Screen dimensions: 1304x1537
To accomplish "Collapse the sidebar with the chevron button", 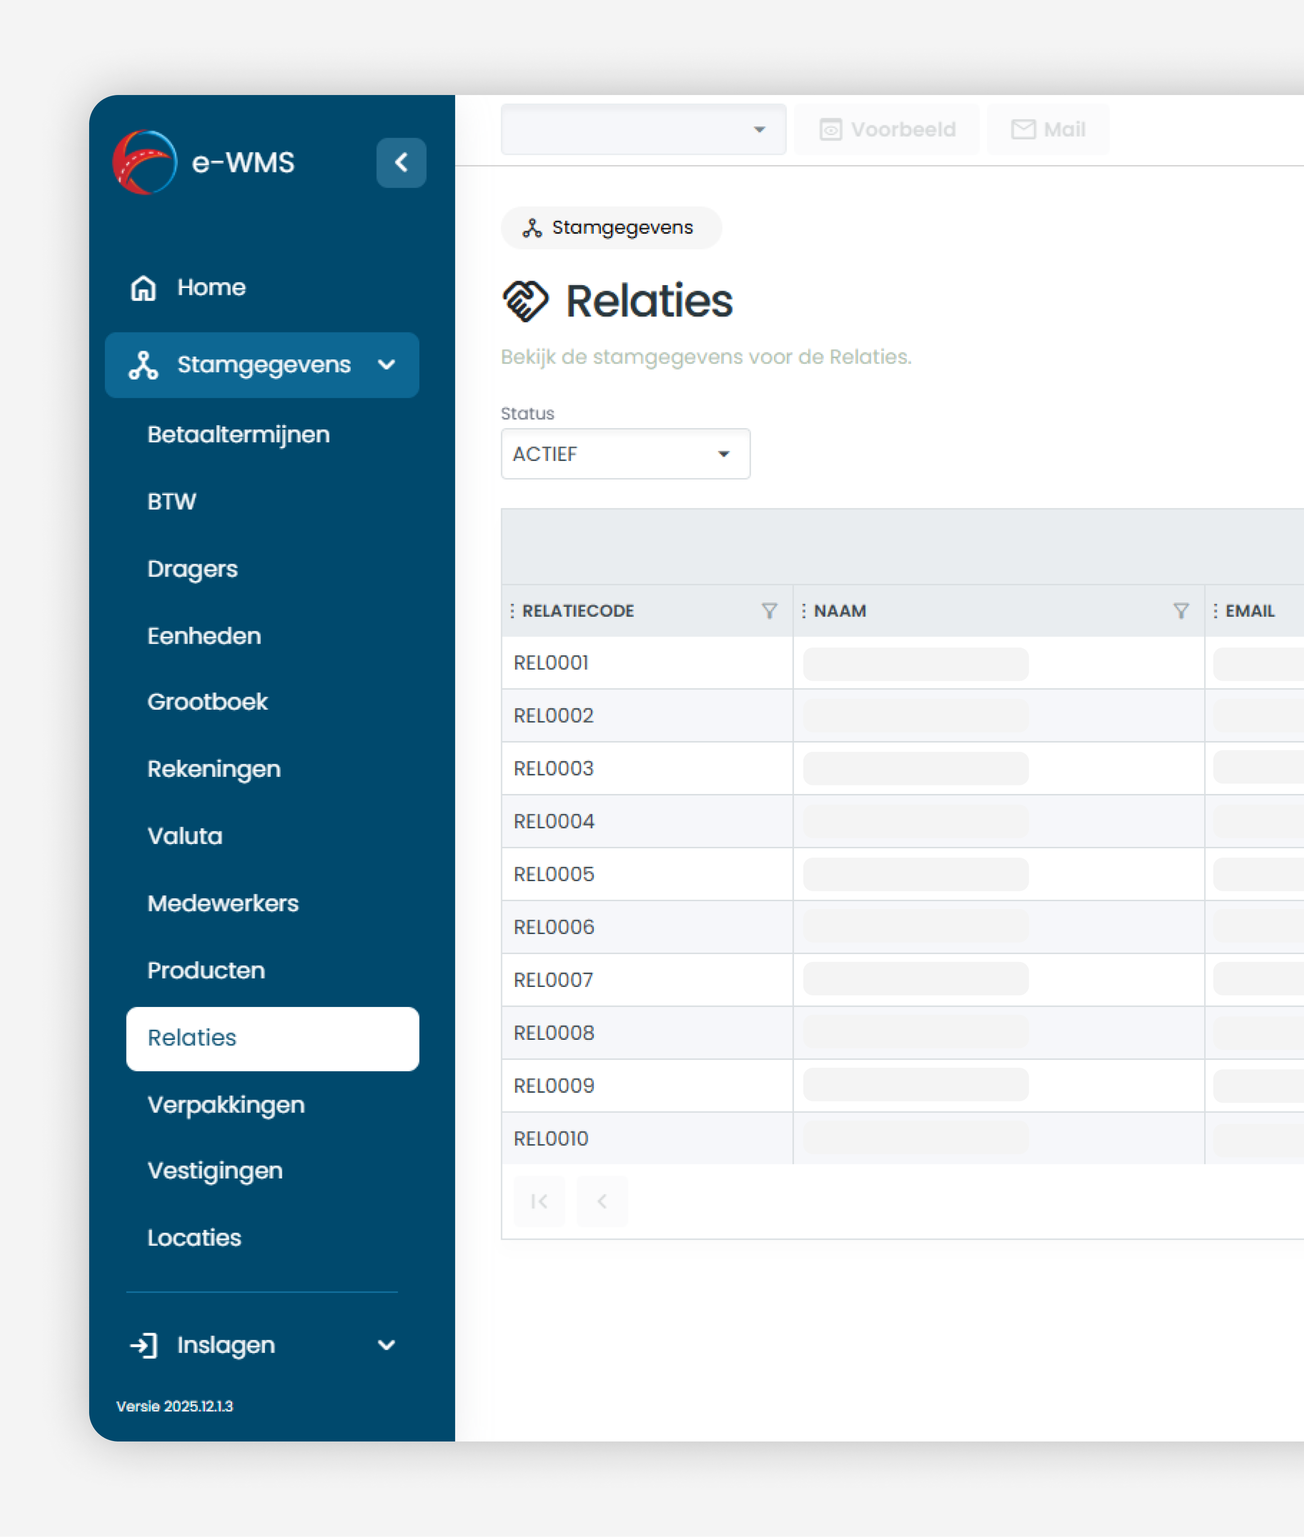I will (x=401, y=163).
